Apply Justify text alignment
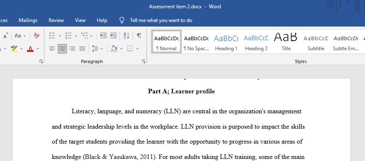 point(82,49)
